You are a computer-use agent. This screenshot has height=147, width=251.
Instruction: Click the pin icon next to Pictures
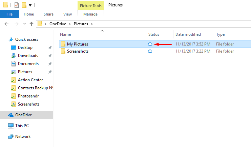50,72
